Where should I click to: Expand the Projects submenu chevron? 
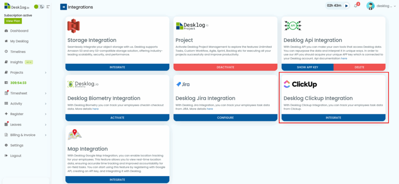pyautogui.click(x=46, y=73)
